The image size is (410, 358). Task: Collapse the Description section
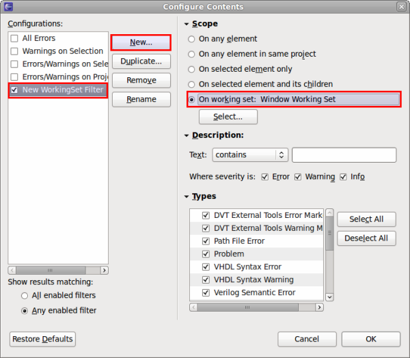tap(187, 135)
